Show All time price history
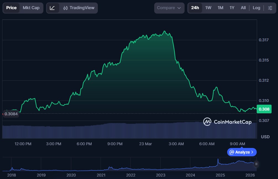Screen dimensions: 278x179 (243, 8)
